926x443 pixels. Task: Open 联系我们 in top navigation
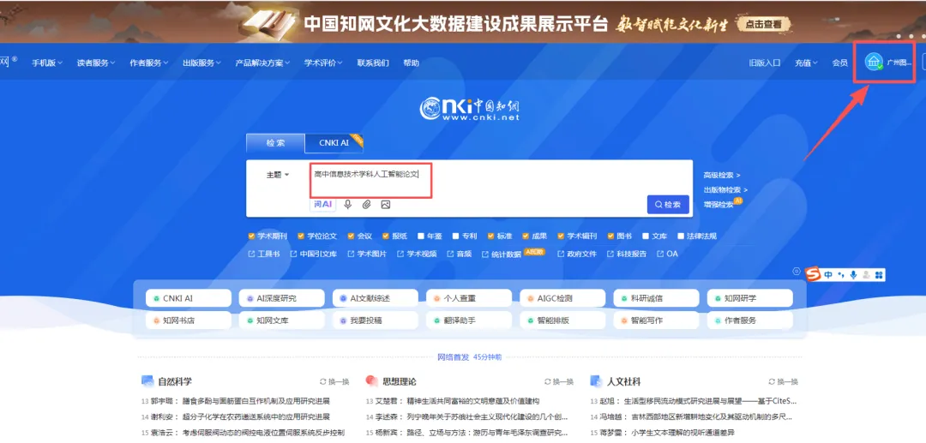(x=373, y=63)
